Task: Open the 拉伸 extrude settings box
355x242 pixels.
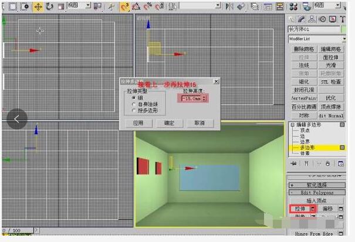Action: (x=313, y=209)
